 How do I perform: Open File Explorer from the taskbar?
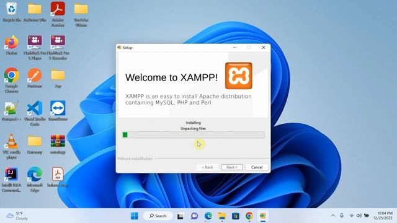[x=222, y=216]
